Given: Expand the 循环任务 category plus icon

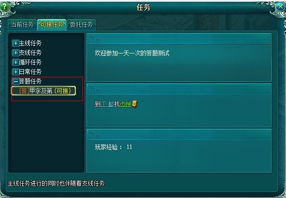Looking at the screenshot, I should 15,62.
